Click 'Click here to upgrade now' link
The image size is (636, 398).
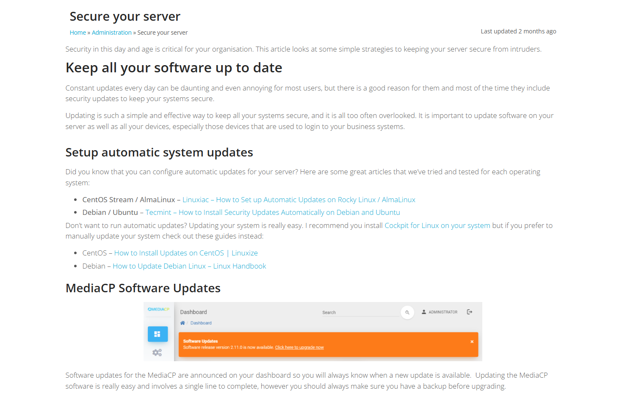point(299,348)
